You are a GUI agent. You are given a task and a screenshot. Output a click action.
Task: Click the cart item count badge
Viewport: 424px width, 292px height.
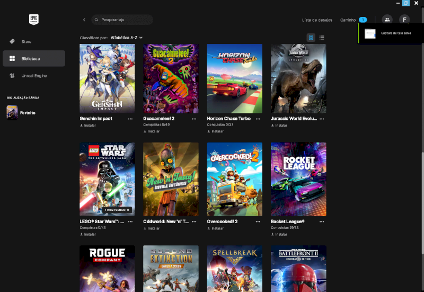[x=363, y=20]
